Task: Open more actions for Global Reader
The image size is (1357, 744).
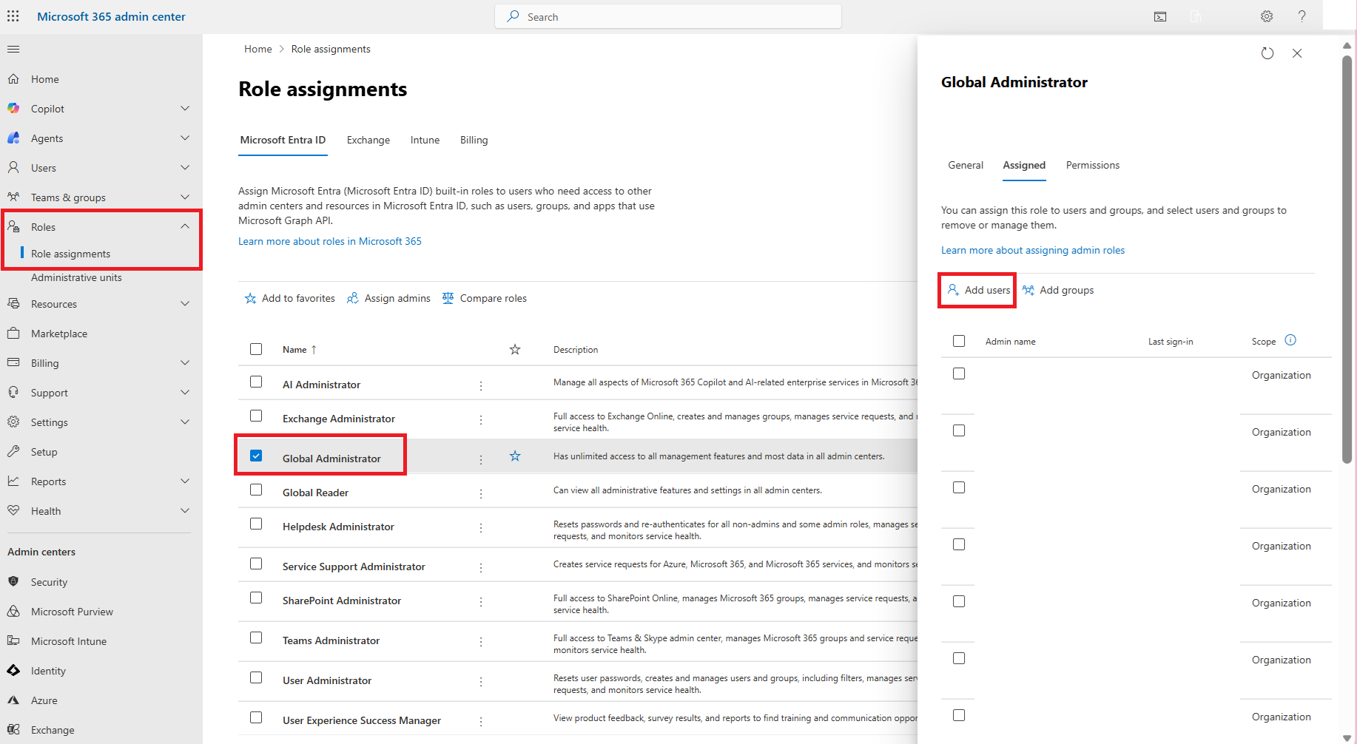Action: 481,493
